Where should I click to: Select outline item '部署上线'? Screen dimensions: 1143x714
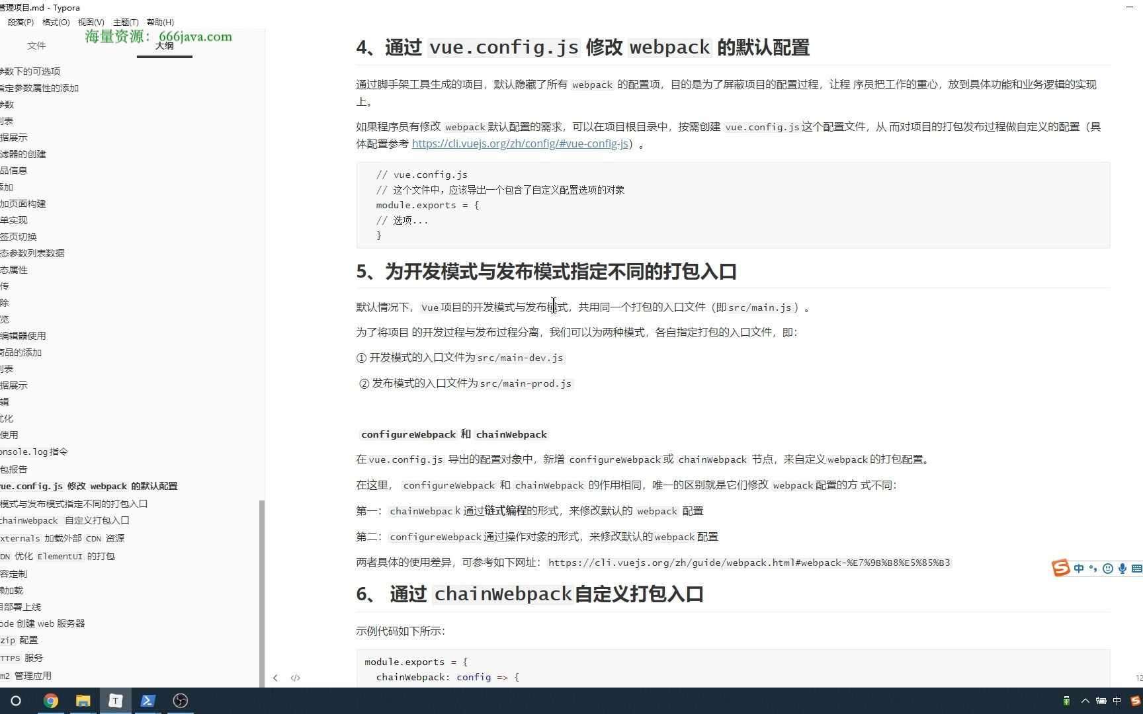point(21,607)
